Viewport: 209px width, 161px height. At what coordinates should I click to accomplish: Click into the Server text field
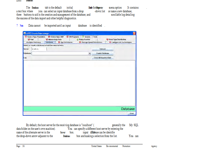[x=39, y=49]
